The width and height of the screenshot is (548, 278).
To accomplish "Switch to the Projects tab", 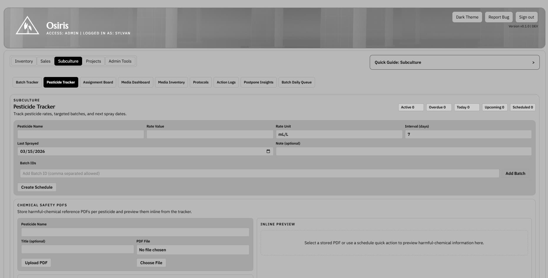I will [x=93, y=61].
